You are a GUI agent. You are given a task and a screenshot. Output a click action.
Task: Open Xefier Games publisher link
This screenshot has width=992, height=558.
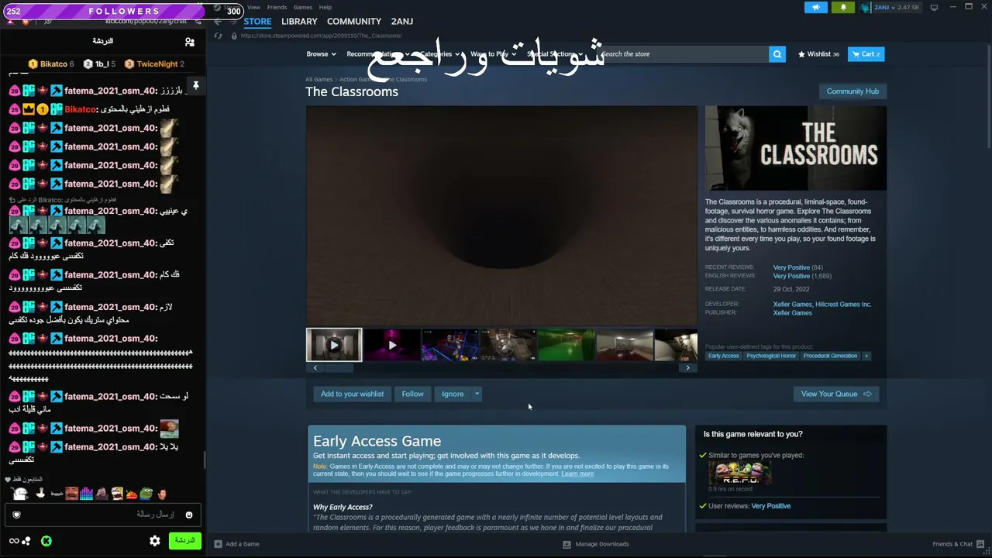792,313
